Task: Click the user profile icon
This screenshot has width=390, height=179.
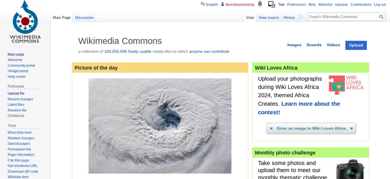Action: [x=223, y=4]
